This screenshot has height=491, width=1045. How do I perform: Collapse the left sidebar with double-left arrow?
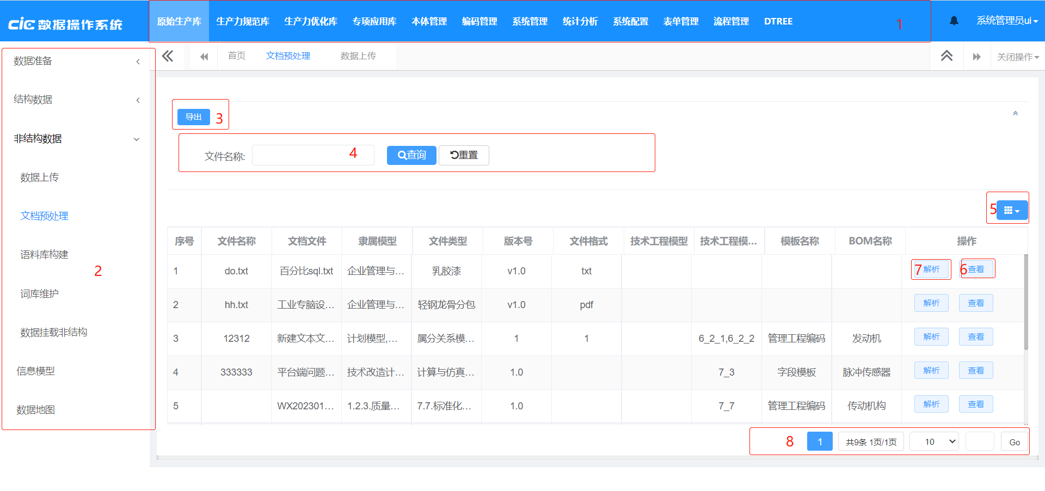coord(168,56)
